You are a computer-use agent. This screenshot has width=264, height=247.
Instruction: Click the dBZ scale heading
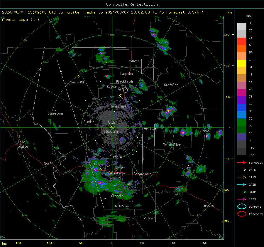point(249,16)
